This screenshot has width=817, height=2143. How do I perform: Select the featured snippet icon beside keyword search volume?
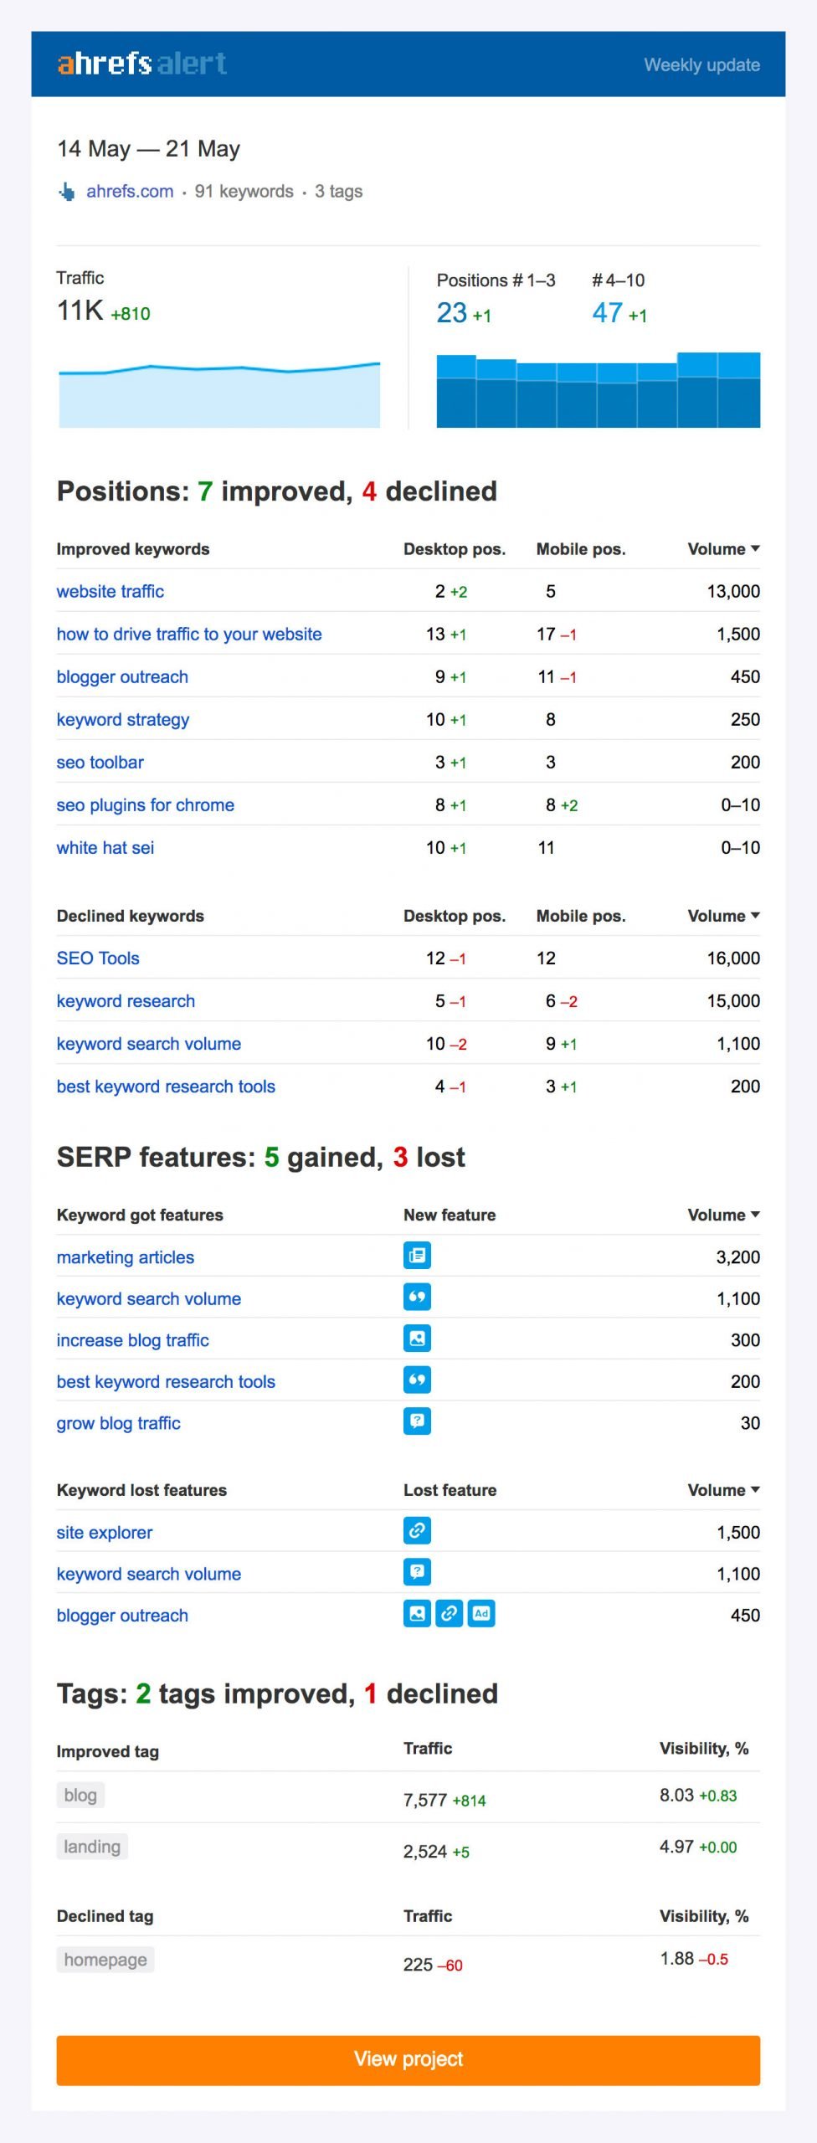point(416,1298)
